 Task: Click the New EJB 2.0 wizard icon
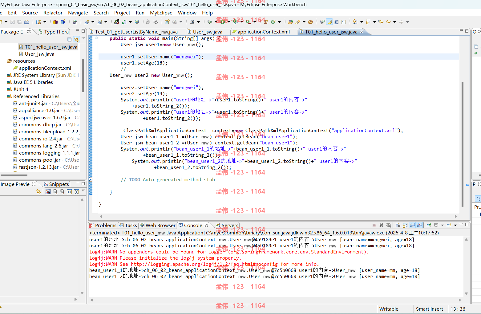point(75,22)
